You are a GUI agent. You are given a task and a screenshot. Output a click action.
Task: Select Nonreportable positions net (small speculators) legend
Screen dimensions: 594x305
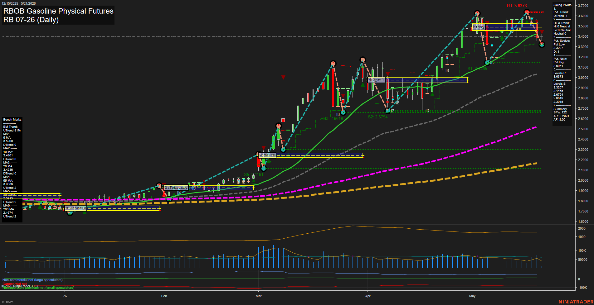point(38,288)
